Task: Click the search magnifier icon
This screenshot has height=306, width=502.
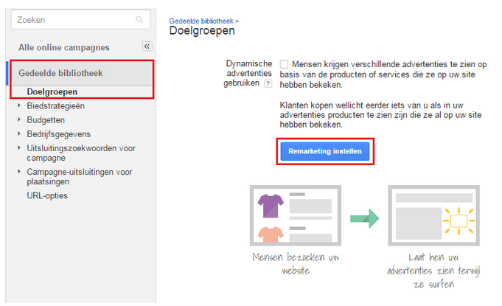Action: click(x=139, y=19)
